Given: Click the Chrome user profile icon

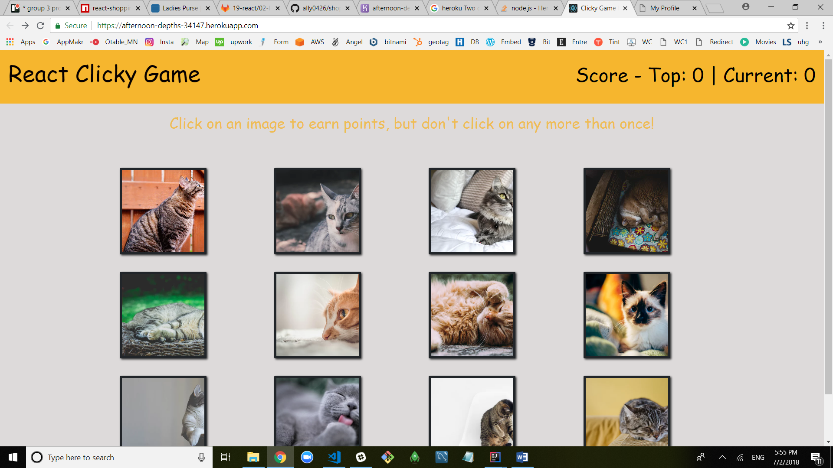Looking at the screenshot, I should 745,7.
